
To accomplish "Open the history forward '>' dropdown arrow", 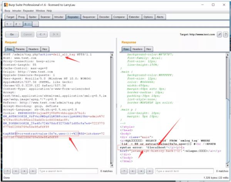I will click(57, 35).
